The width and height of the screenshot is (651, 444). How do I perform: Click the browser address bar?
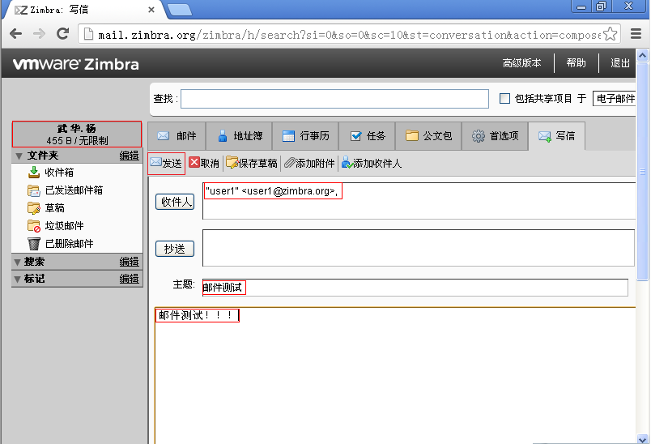click(x=349, y=34)
